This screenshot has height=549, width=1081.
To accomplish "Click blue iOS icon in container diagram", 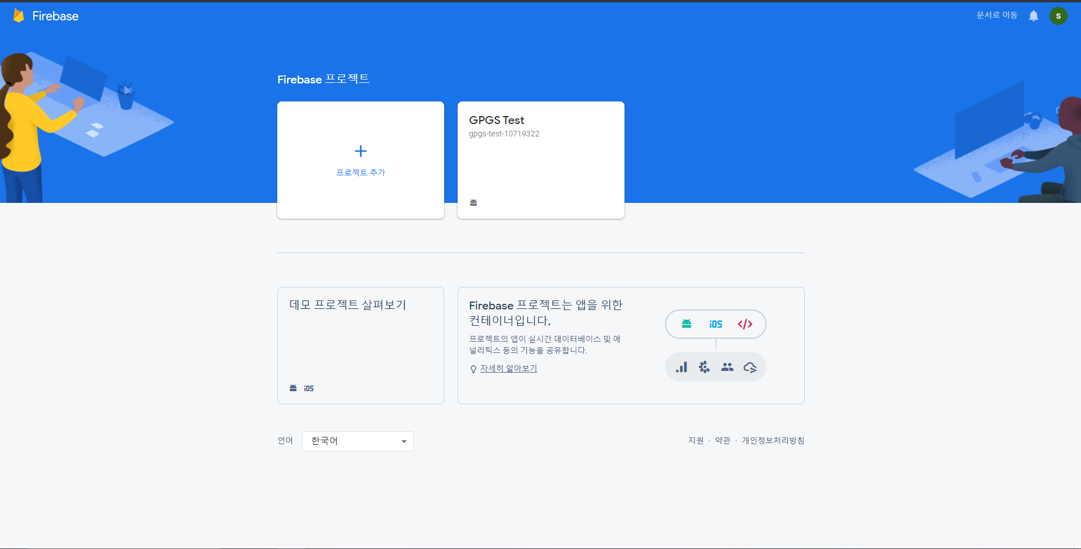I will click(x=716, y=324).
